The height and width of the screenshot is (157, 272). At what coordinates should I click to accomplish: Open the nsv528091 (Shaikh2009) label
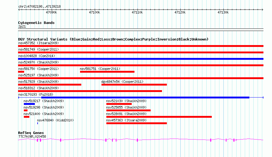126,114
